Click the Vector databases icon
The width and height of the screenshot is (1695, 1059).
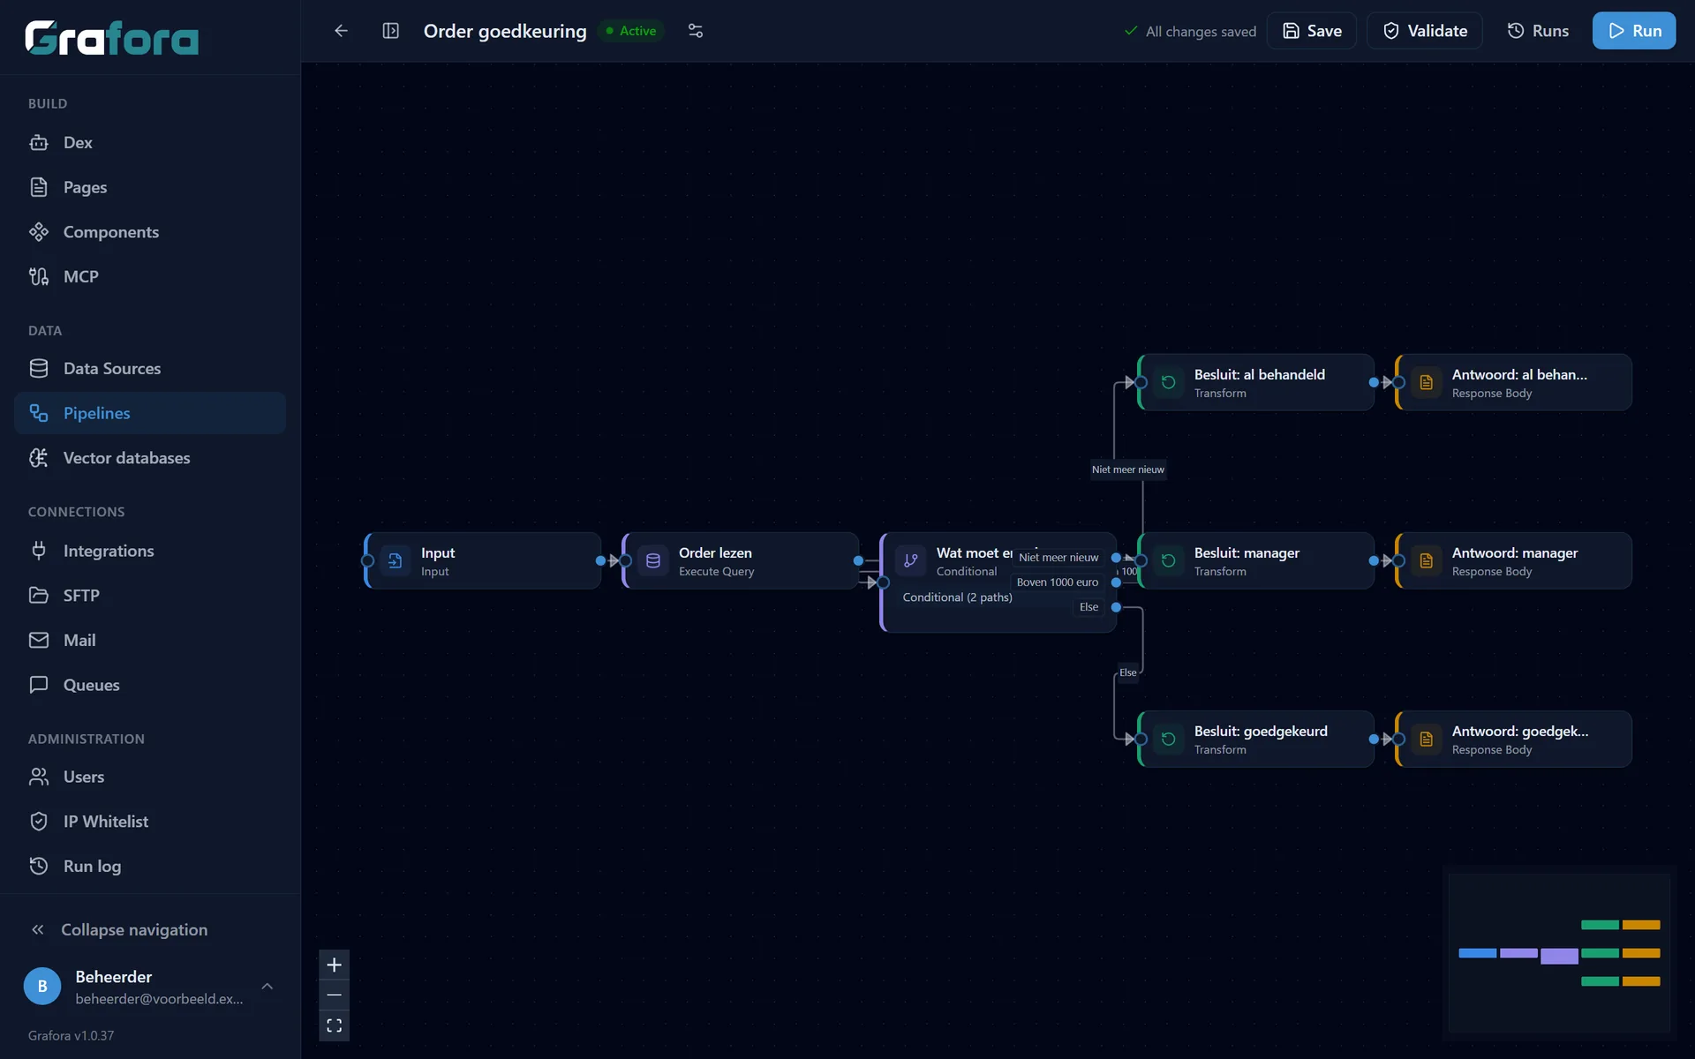pyautogui.click(x=39, y=458)
